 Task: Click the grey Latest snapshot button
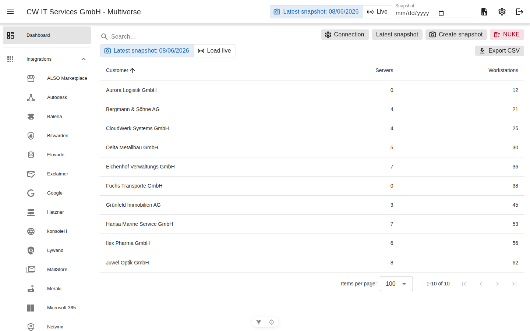tap(397, 35)
